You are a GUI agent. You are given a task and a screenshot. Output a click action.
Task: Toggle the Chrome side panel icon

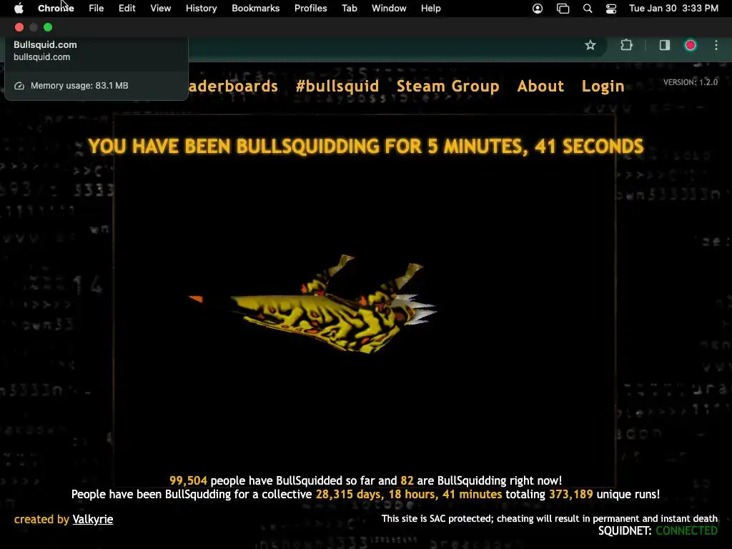[664, 45]
